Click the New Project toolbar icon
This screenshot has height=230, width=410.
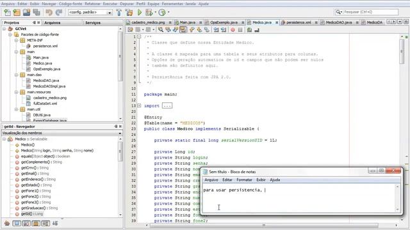(17, 12)
